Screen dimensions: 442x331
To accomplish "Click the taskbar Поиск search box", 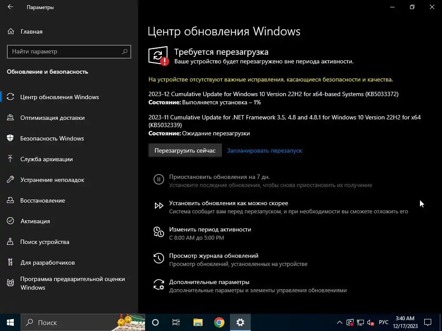I will [83, 322].
